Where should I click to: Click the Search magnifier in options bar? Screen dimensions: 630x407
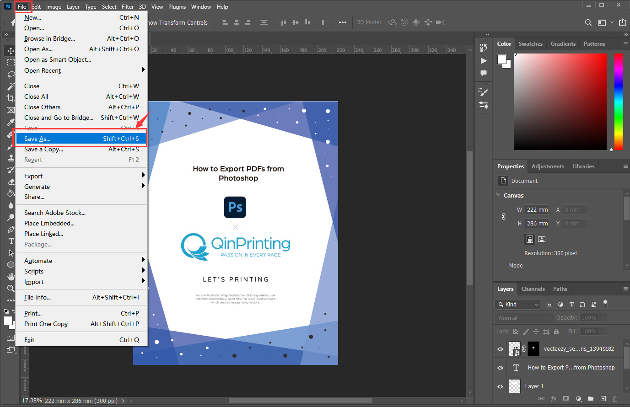pyautogui.click(x=588, y=22)
